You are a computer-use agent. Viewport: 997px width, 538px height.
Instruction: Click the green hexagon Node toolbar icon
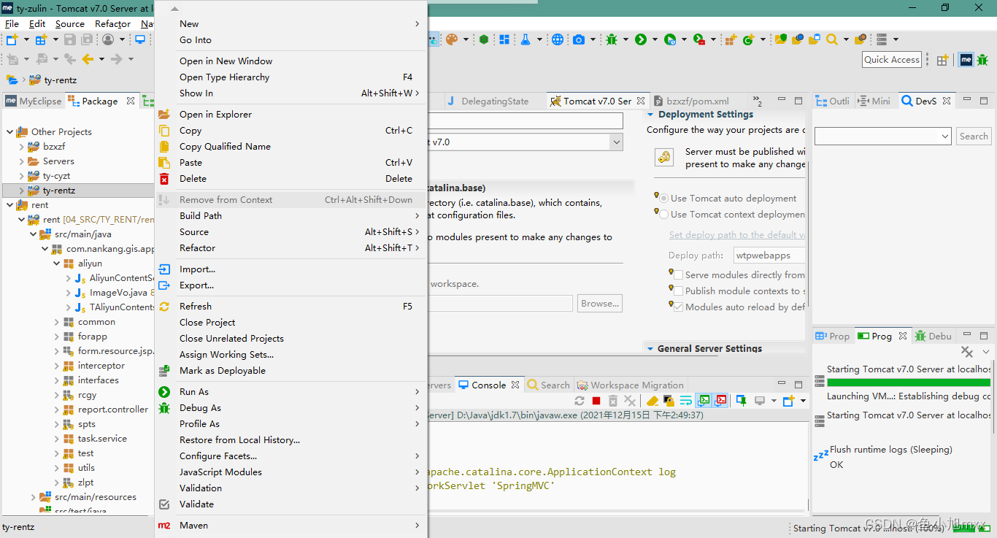click(483, 39)
